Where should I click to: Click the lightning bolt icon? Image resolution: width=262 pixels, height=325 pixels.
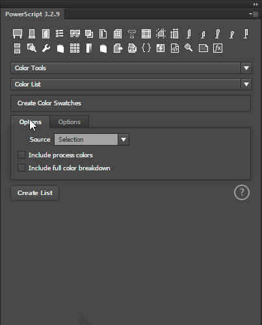[161, 48]
